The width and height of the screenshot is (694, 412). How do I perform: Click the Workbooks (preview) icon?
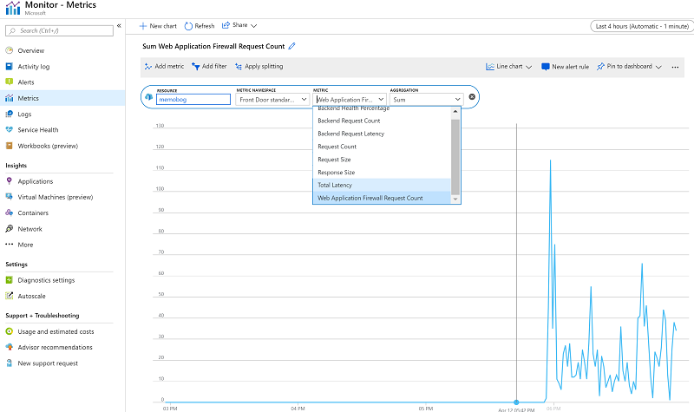(9, 146)
